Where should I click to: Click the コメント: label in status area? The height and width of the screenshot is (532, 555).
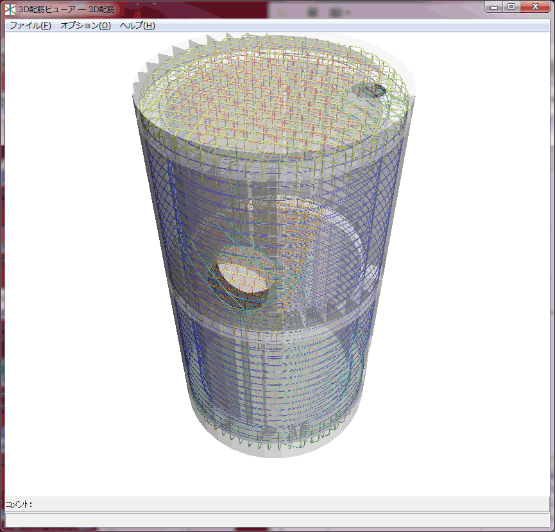click(19, 504)
